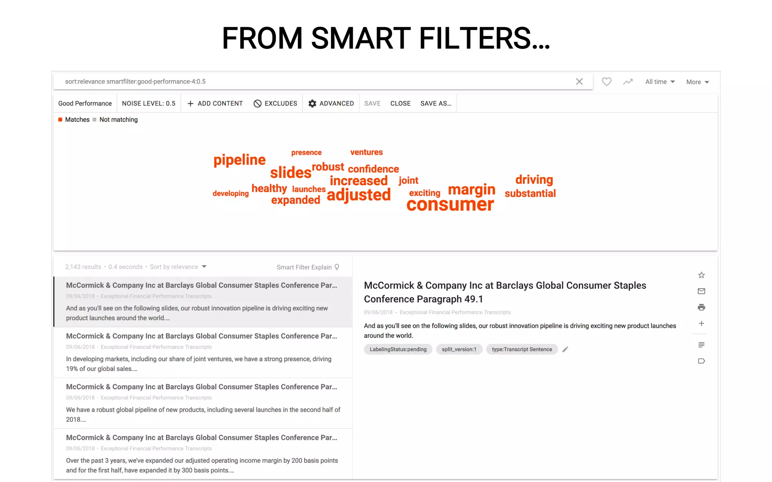The width and height of the screenshot is (772, 482).
Task: Click the gear icon beside ADVANCED
Action: coord(312,104)
